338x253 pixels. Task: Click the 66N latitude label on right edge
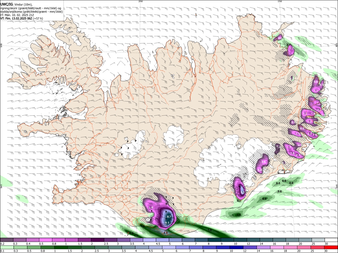coord(337,45)
